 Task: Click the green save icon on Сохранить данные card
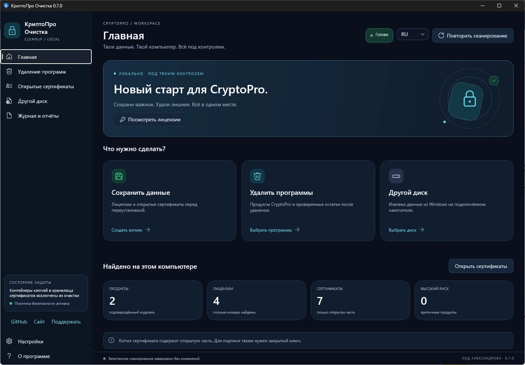119,176
